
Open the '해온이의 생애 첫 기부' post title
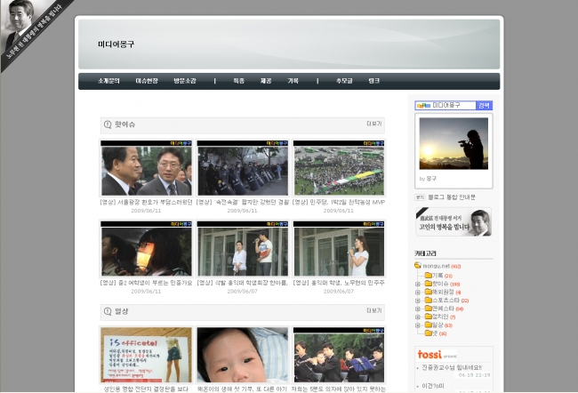point(243,389)
